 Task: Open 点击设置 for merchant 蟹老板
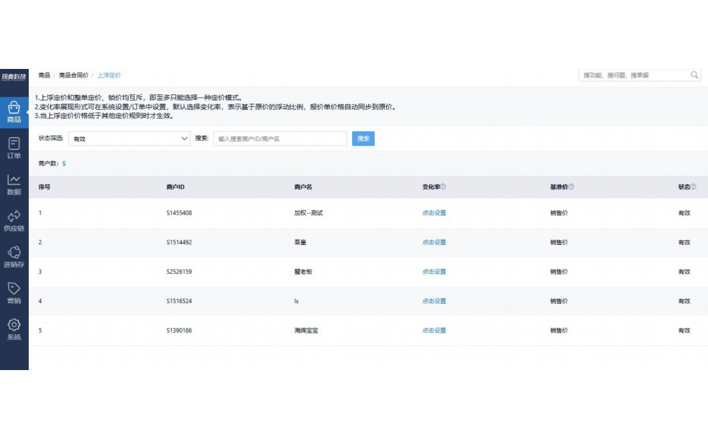[433, 272]
